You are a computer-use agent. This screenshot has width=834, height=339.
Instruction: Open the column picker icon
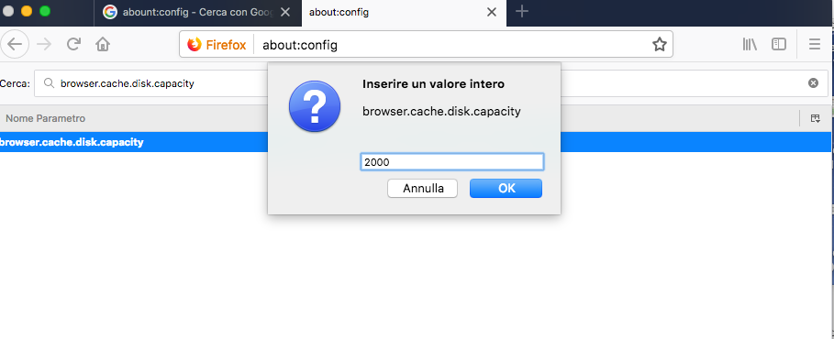[x=816, y=118]
